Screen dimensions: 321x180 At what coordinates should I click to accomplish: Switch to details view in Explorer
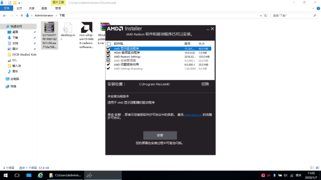[312, 168]
